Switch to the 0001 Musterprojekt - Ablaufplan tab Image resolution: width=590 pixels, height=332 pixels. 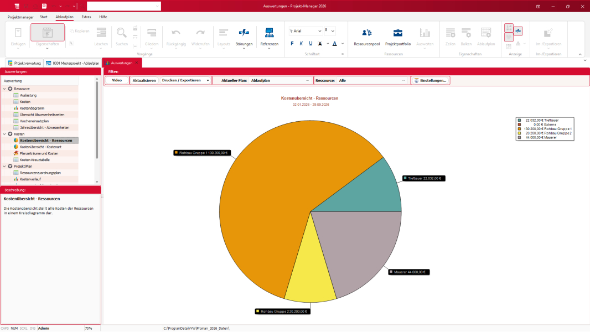click(x=73, y=63)
